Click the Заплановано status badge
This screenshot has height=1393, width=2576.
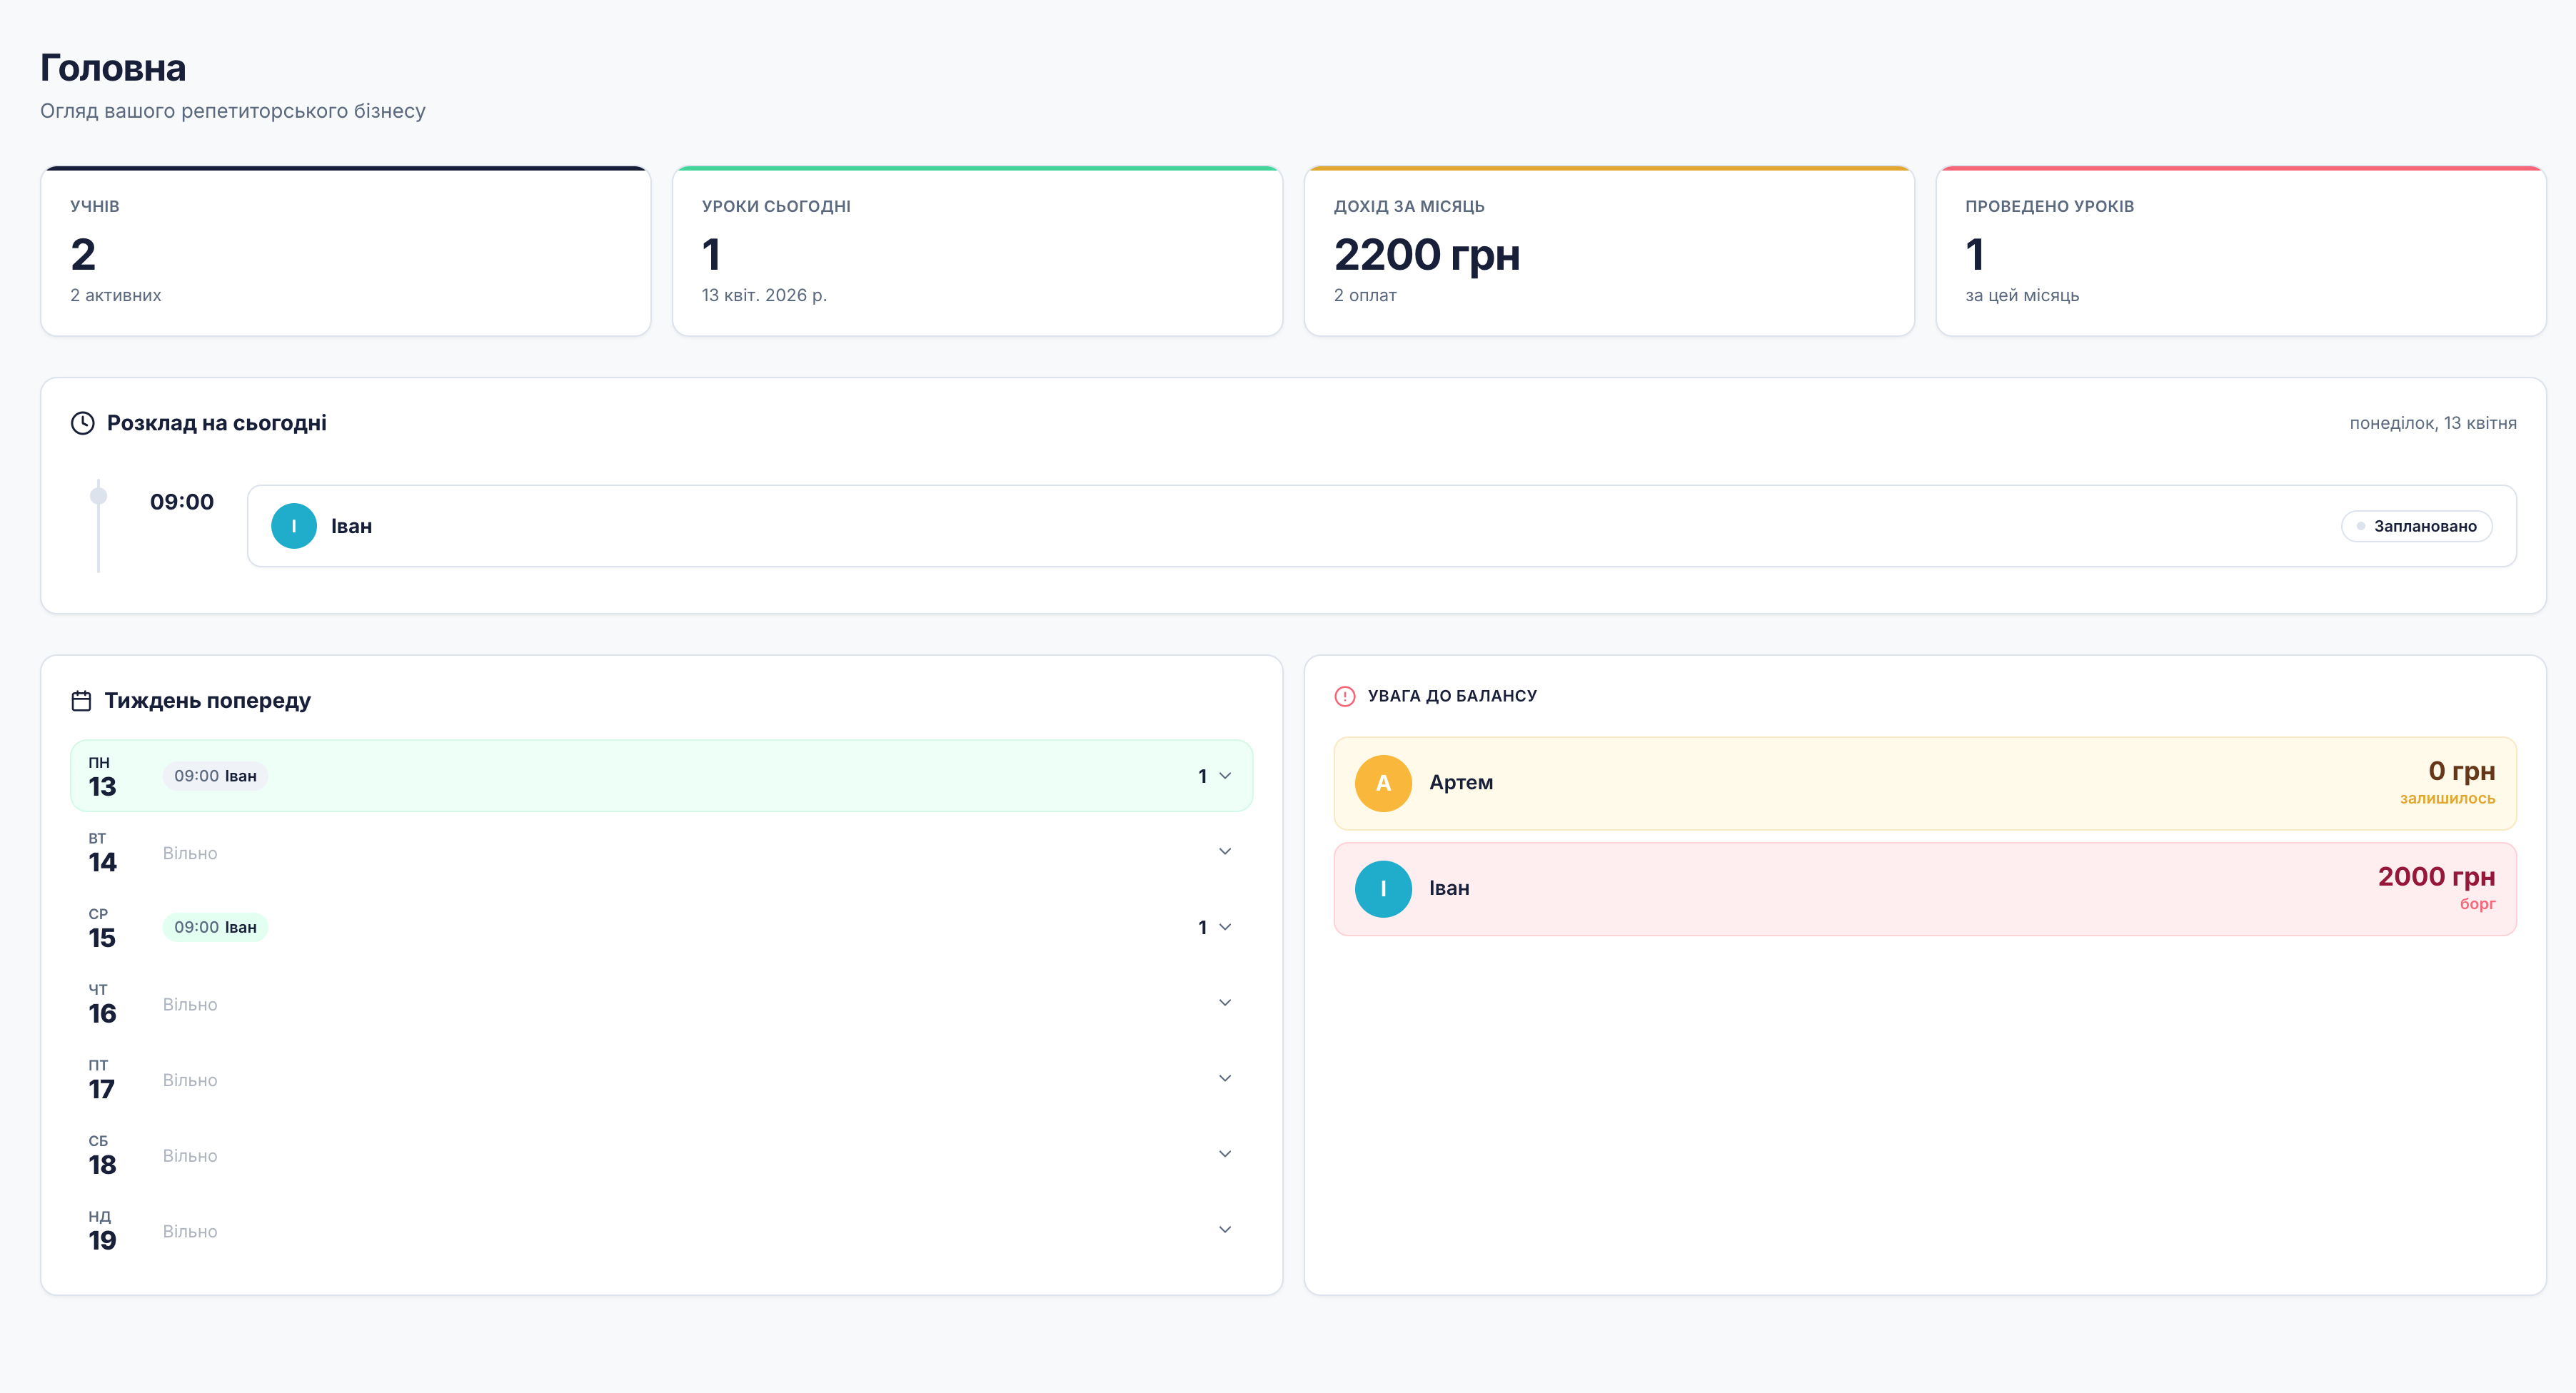[2416, 526]
